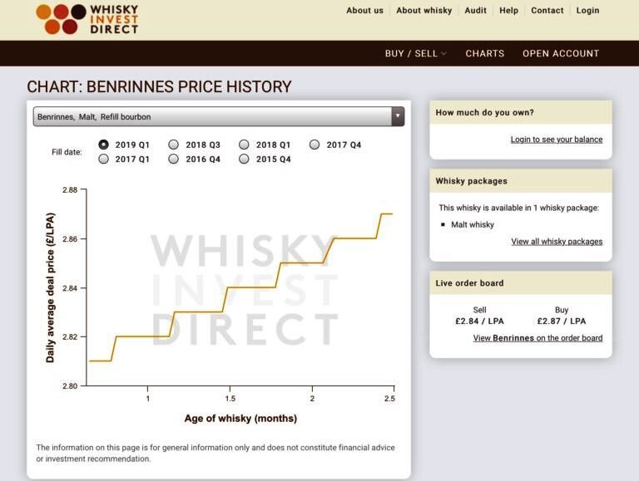Open the CHARTS section
This screenshot has height=481, width=639.
[485, 53]
